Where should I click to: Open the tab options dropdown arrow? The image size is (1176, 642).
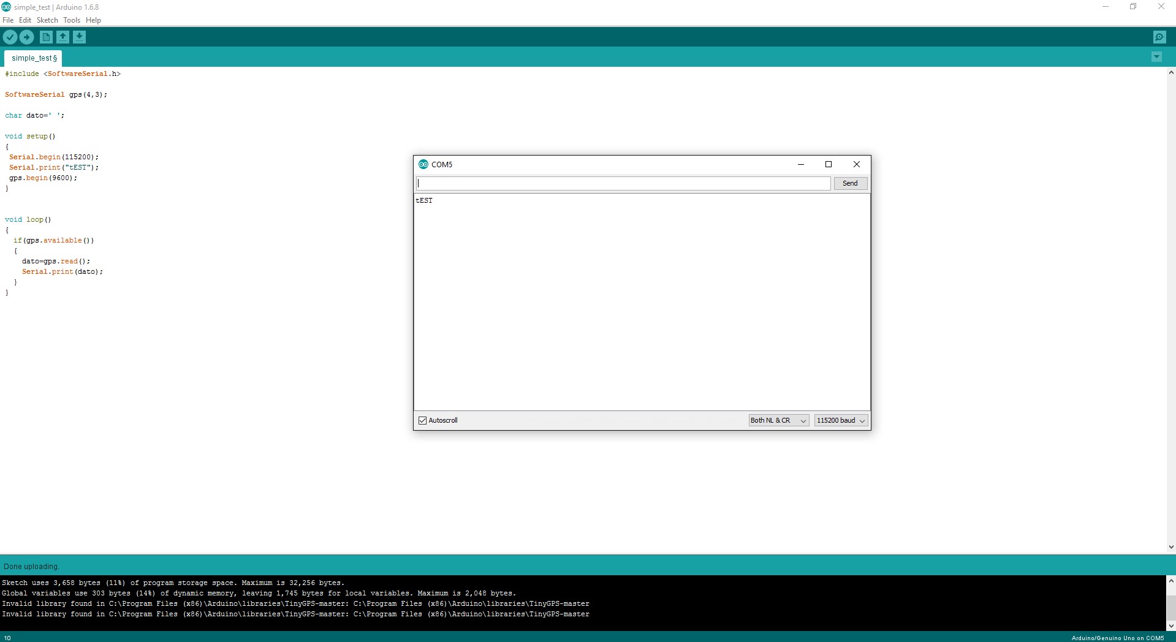click(x=1156, y=57)
